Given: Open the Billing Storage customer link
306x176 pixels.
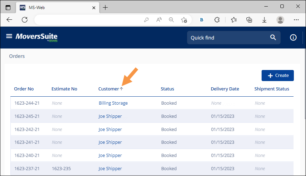Looking at the screenshot, I should (x=113, y=103).
